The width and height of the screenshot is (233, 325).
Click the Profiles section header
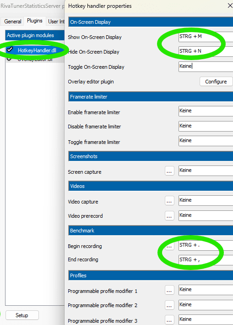(151, 275)
